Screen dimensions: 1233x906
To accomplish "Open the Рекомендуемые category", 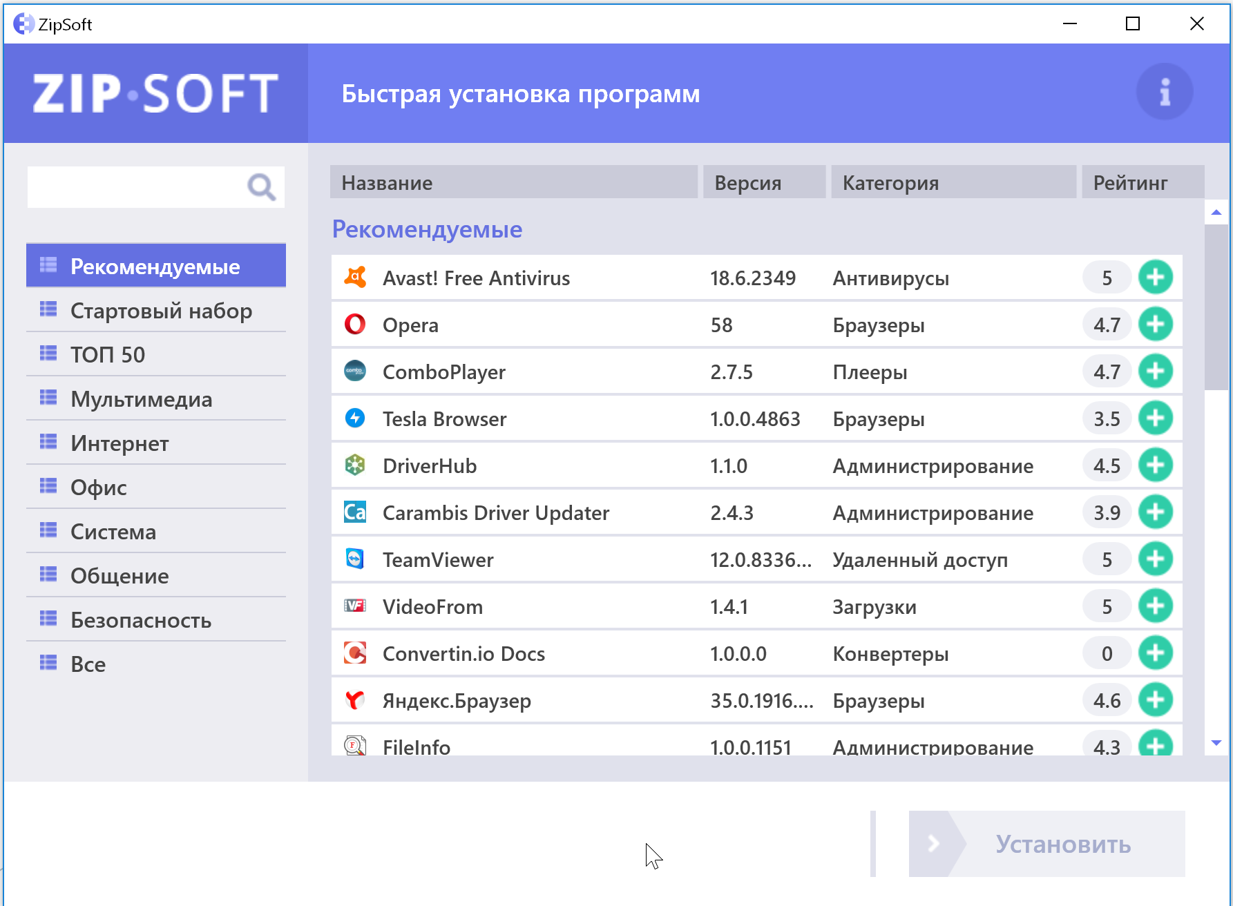I will click(156, 266).
